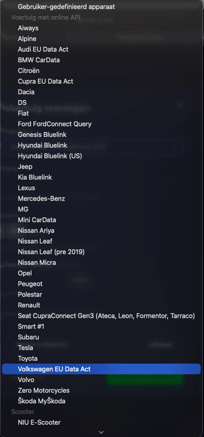Choose Zero Motorcycles entry

101,390
